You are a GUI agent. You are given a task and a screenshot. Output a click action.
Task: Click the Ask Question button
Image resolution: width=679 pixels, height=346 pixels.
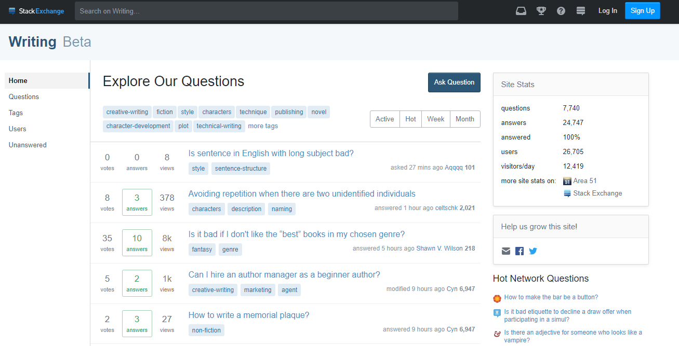tap(454, 82)
